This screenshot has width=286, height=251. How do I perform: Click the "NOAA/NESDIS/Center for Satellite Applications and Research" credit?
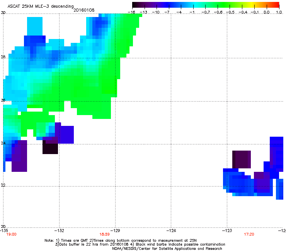(167, 249)
